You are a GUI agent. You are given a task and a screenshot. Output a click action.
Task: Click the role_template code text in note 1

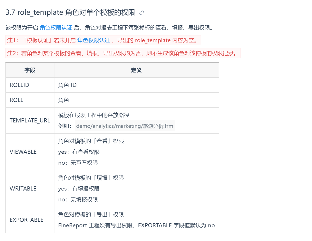click(153, 40)
